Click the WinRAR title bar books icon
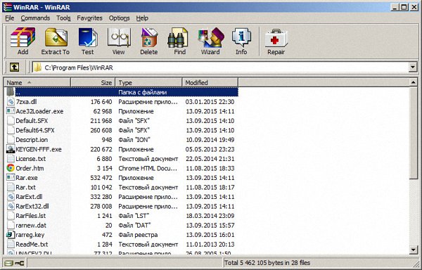Image resolution: width=422 pixels, height=270 pixels. 7,7
